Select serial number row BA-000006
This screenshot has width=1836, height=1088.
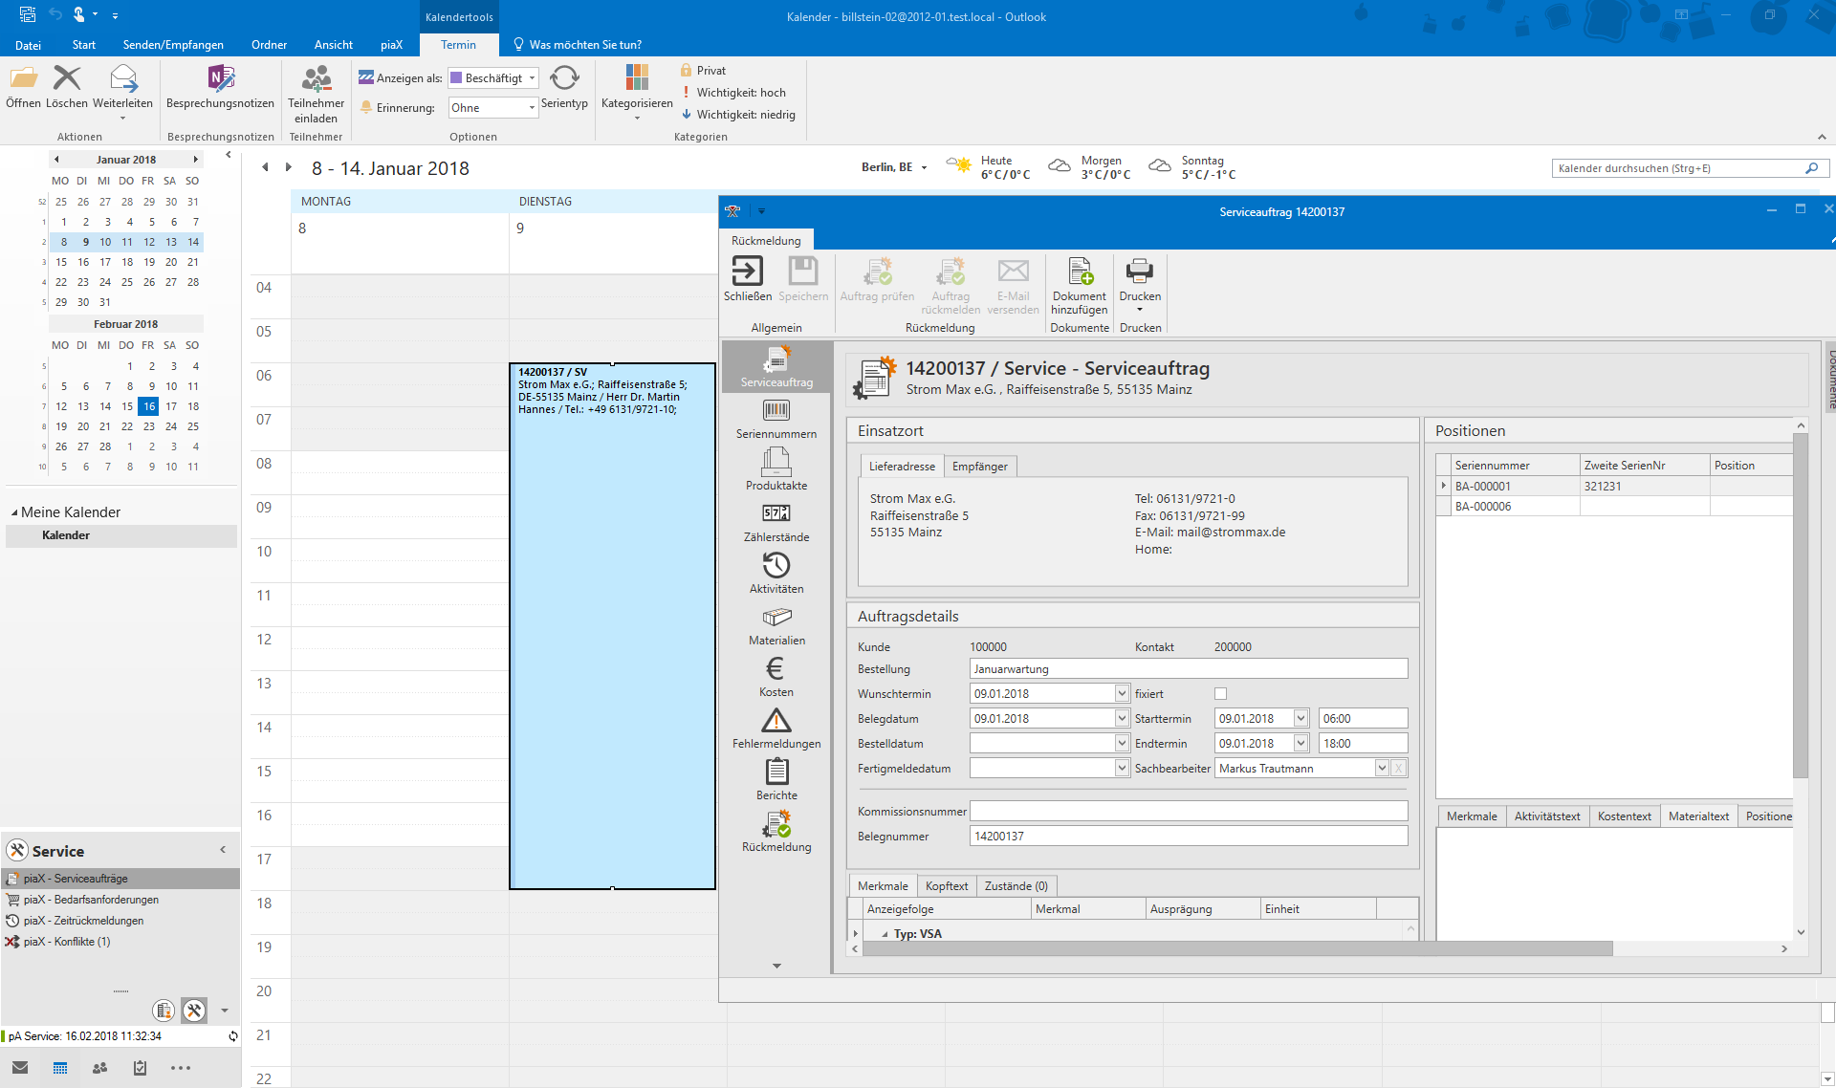point(1613,507)
